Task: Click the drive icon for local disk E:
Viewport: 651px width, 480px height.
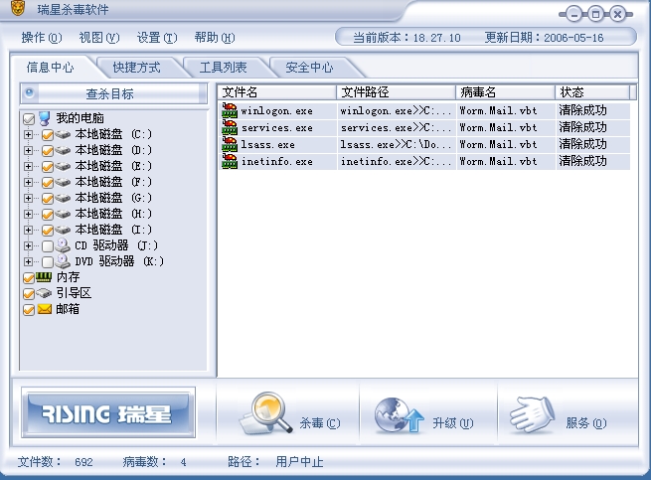Action: point(63,166)
